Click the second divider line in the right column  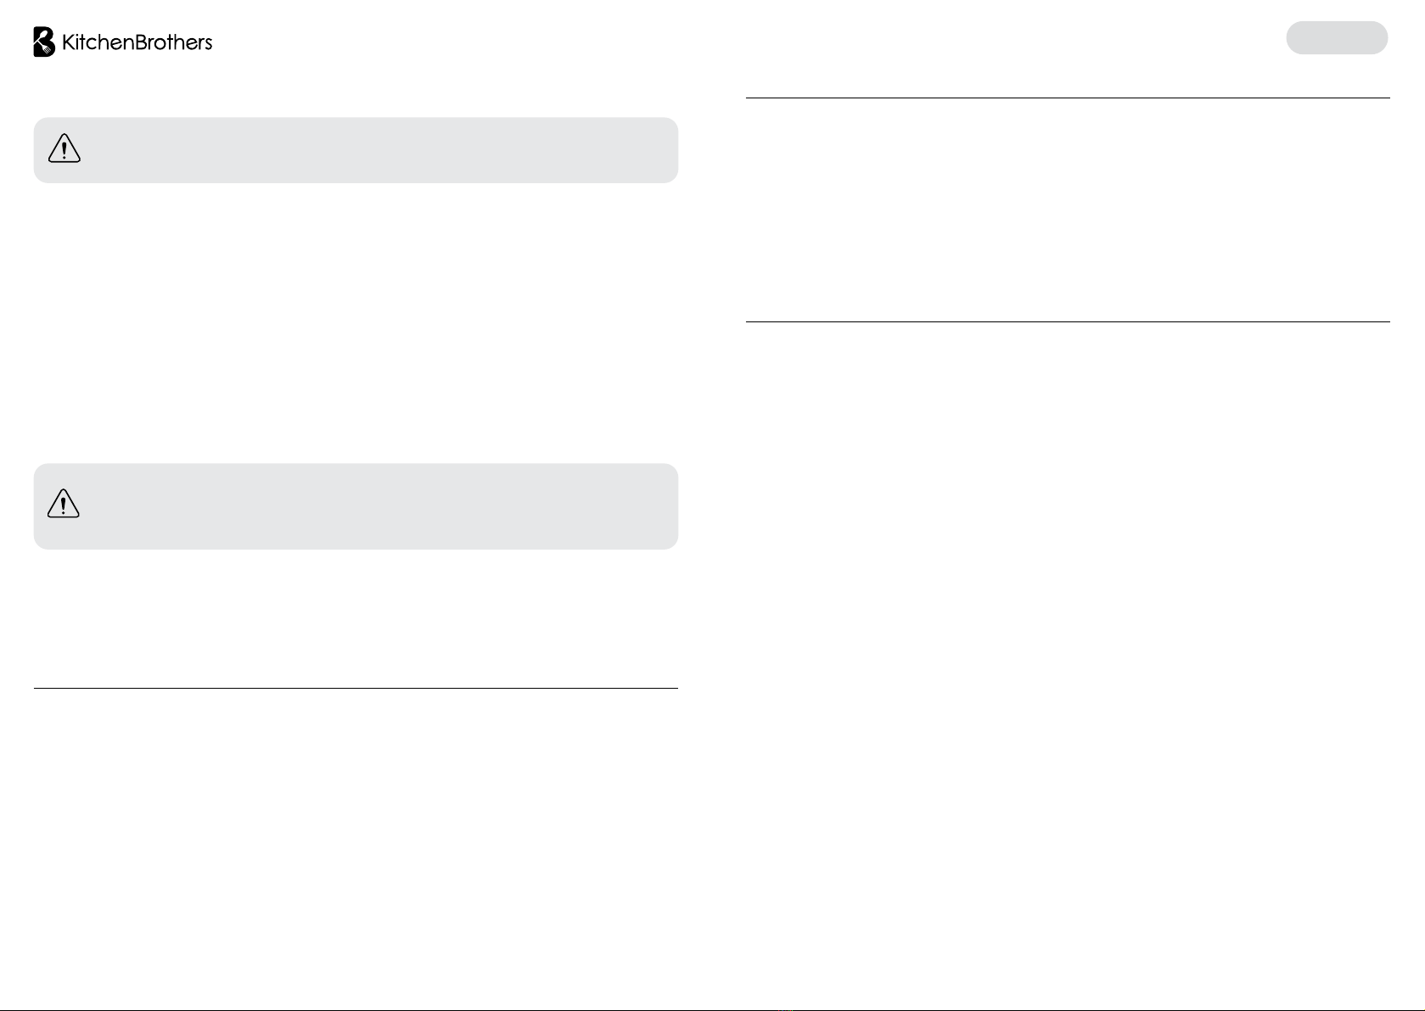(1068, 321)
